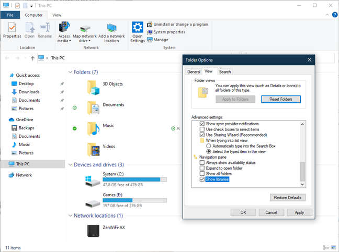Click breadcrumb chevron before This PC

click(47, 58)
